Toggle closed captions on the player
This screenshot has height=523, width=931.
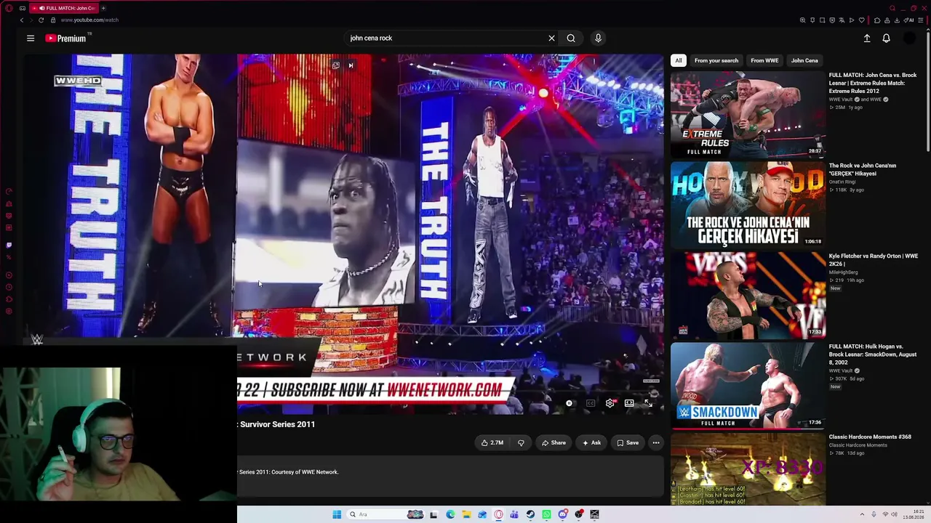591,403
